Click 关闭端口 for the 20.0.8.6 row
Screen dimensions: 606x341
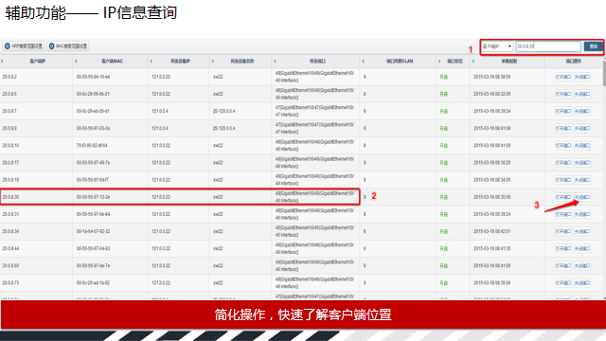tap(582, 94)
